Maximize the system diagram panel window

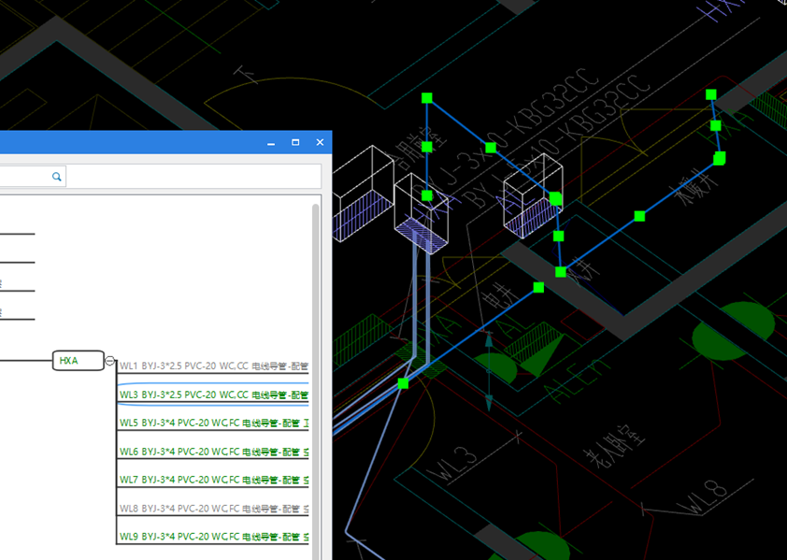click(295, 143)
